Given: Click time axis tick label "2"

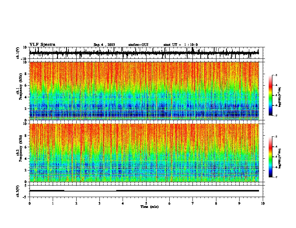Looking at the screenshot, I should (76, 203).
